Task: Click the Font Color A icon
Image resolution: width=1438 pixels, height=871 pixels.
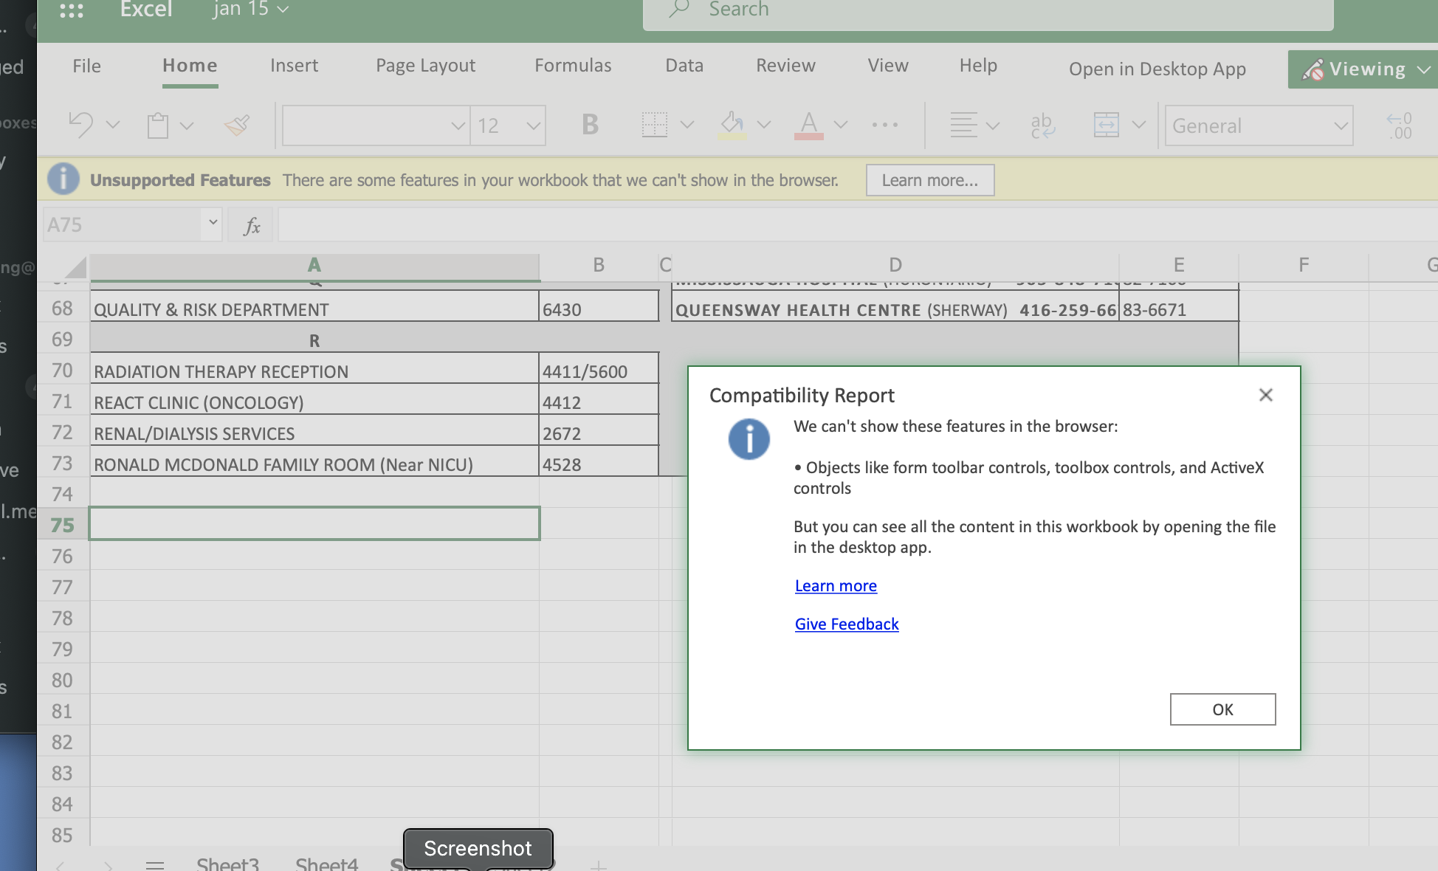Action: pos(809,125)
